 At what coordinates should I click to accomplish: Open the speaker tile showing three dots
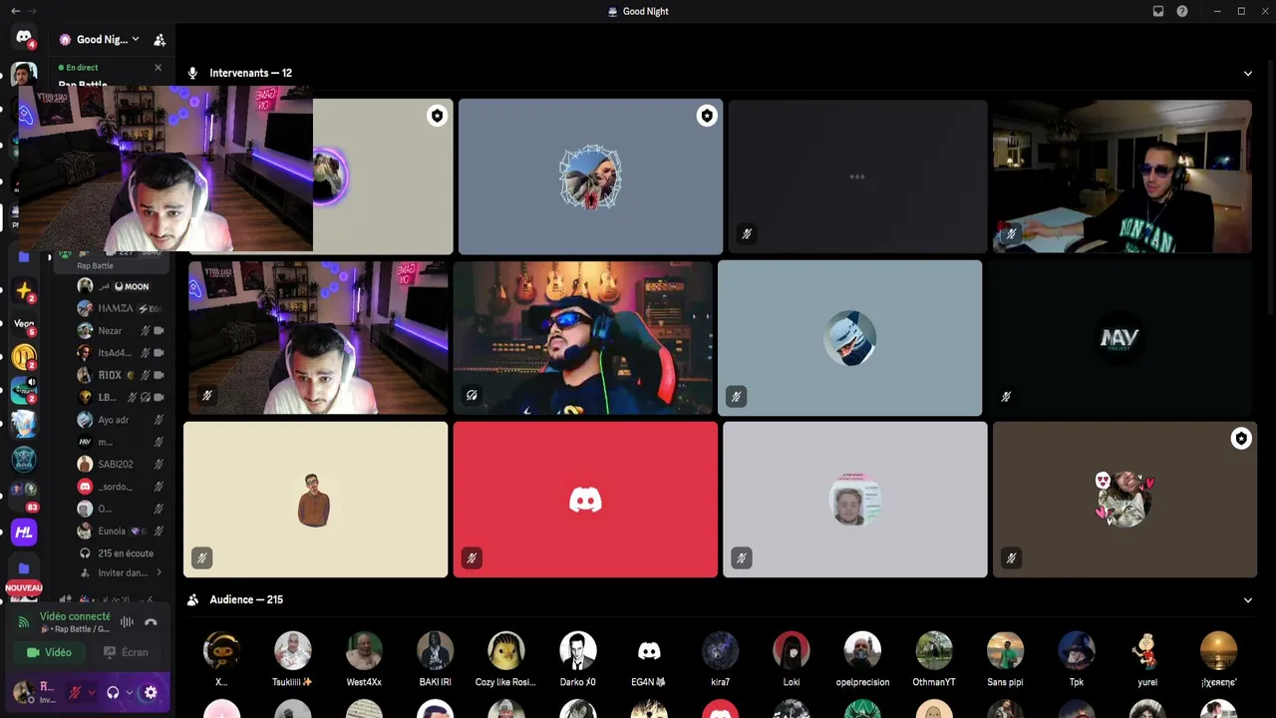[857, 177]
